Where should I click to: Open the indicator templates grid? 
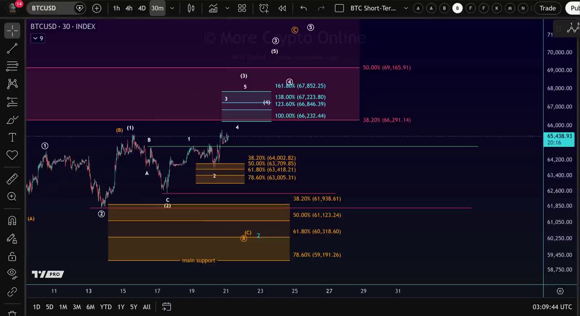click(x=242, y=8)
